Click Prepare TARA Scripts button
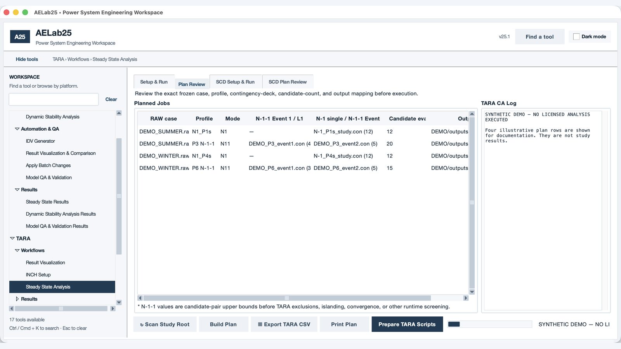The image size is (621, 349). coord(407,324)
